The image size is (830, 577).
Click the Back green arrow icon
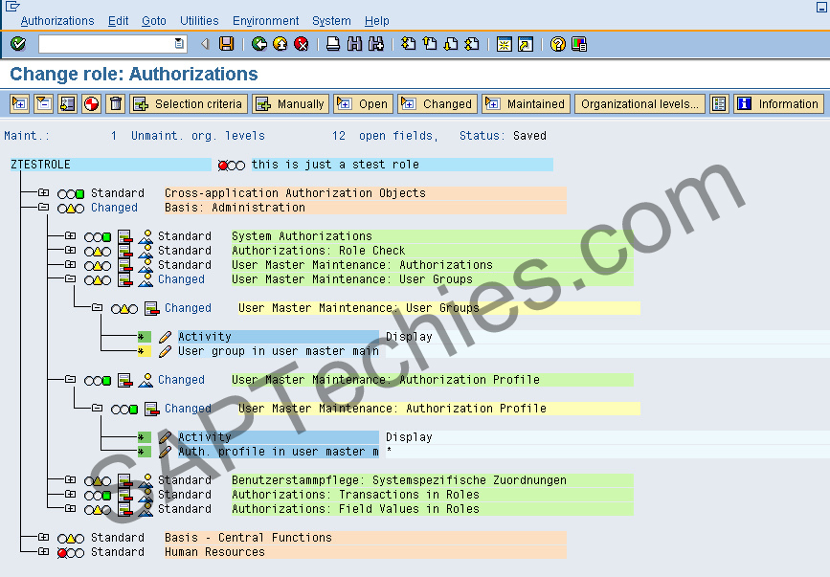260,44
